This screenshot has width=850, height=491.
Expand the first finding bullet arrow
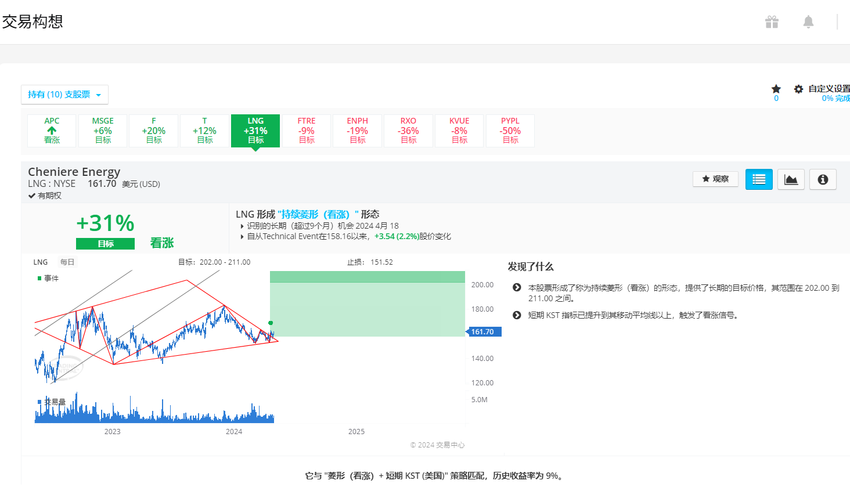517,287
